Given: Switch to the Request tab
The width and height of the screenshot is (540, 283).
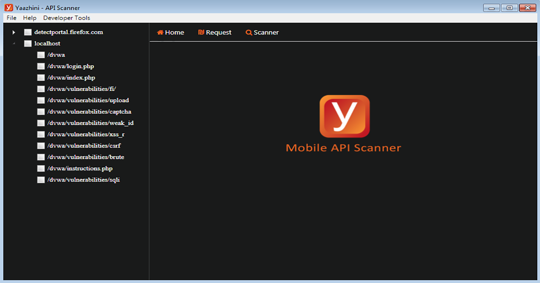Looking at the screenshot, I should (215, 32).
